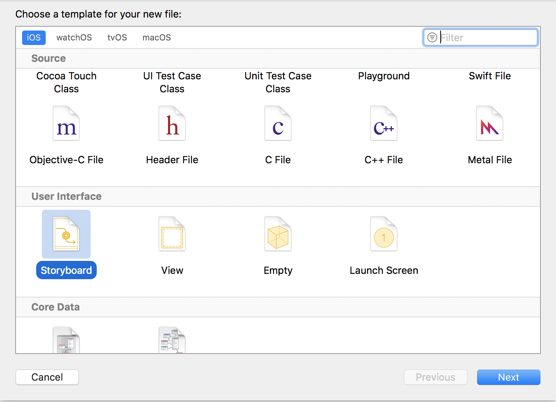This screenshot has height=402, width=556.
Task: Switch to the macOS platform tab
Action: 157,37
